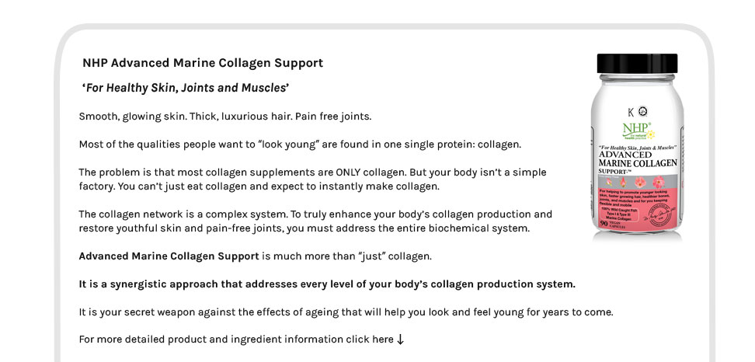Viewport: 755px width, 362px height.
Task: Click the kosher K symbol on bottle
Action: 631,112
